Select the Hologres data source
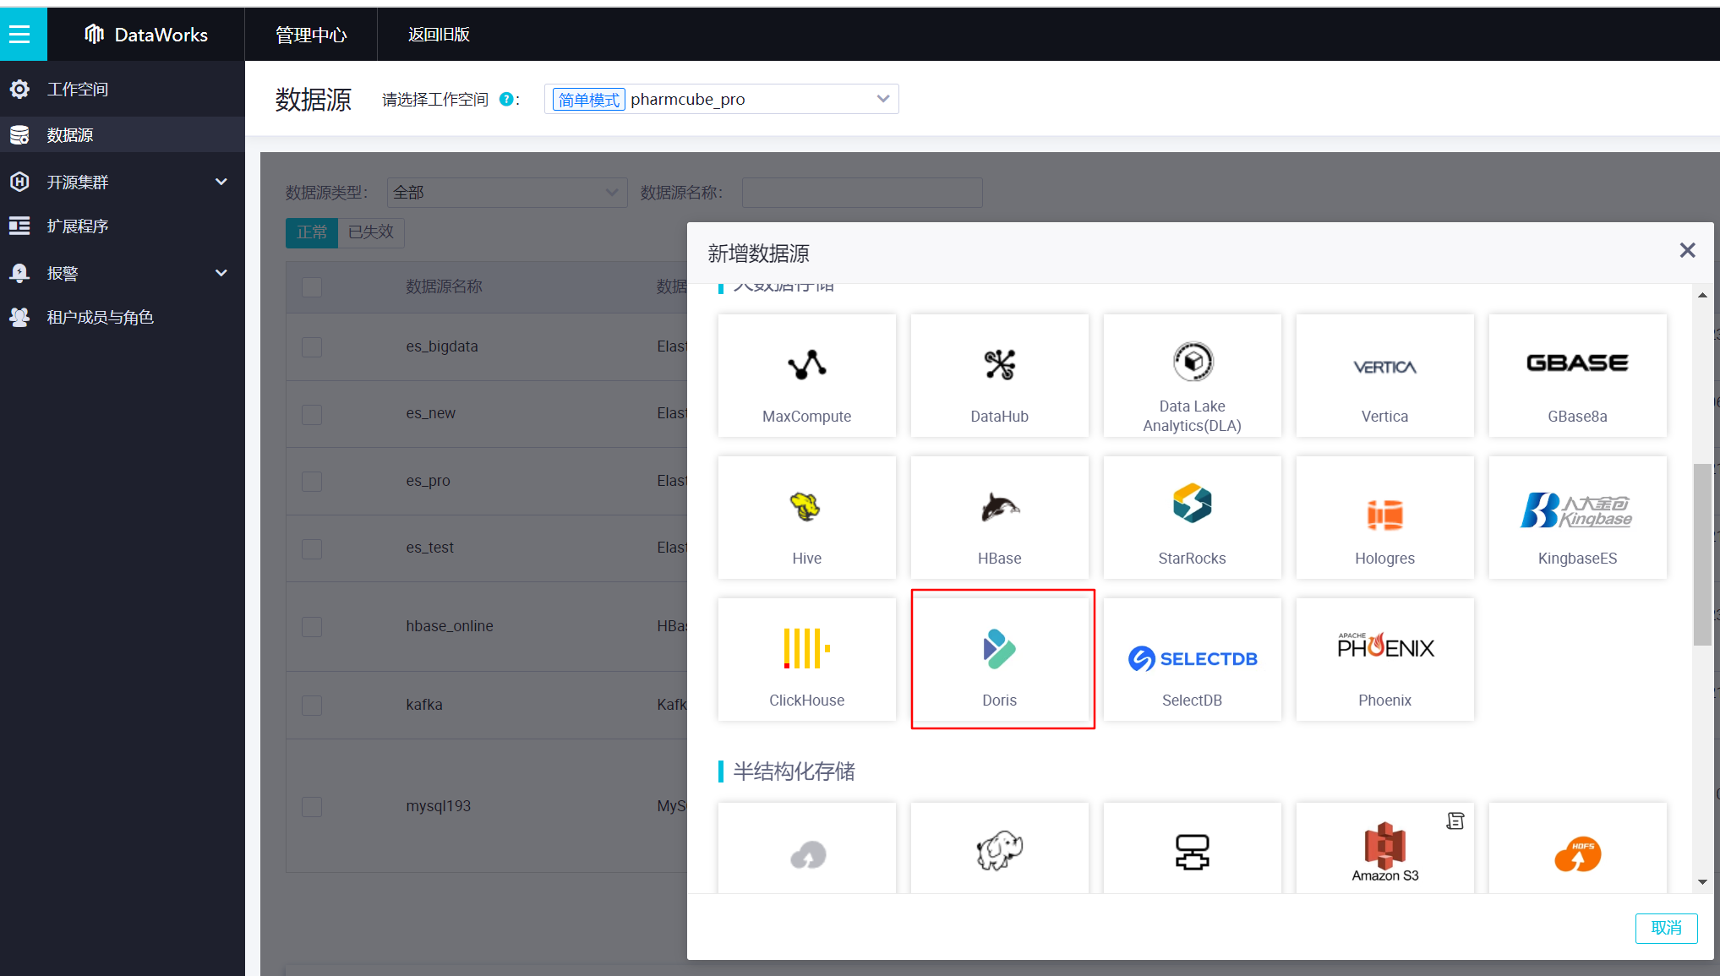 click(x=1384, y=518)
